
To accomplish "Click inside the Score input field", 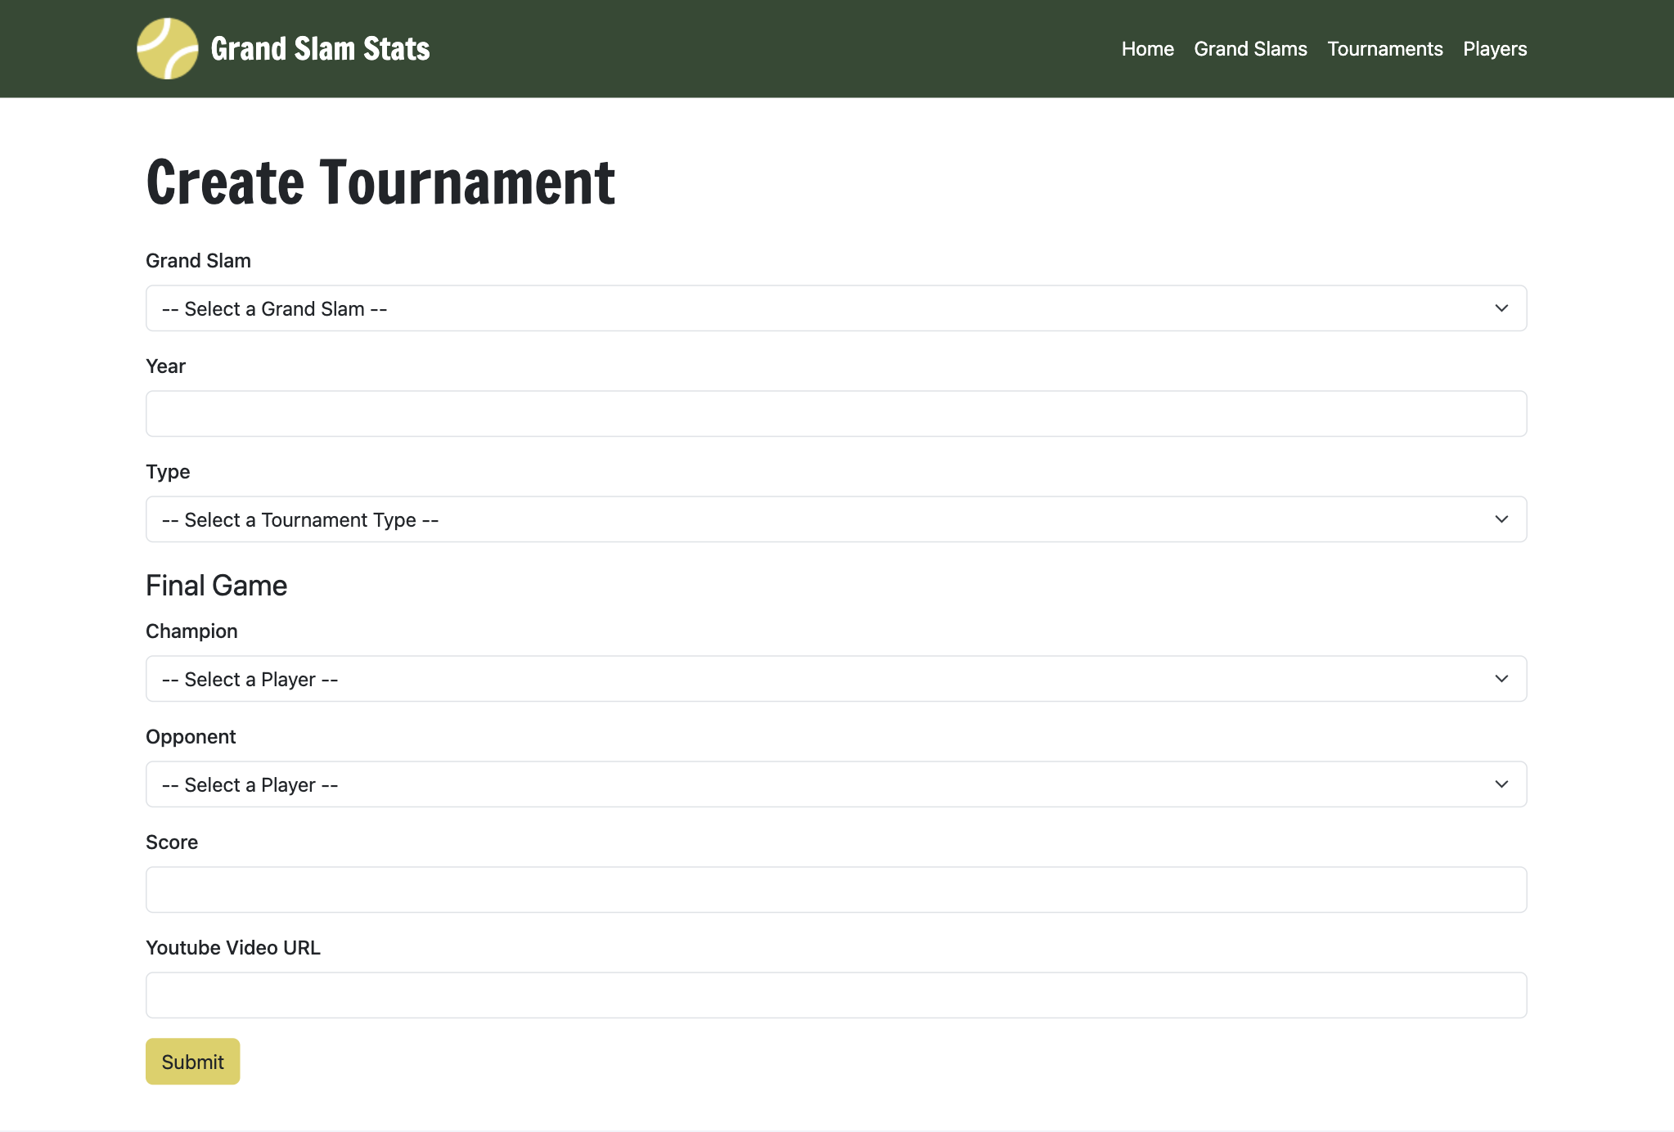I will point(835,889).
